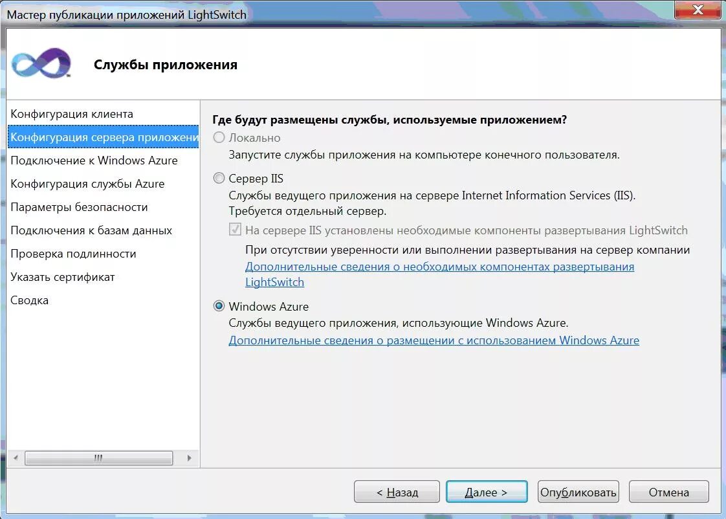Screen dimensions: 726x519
Task: Click the question Где будут размещены службы
Action: [x=390, y=120]
